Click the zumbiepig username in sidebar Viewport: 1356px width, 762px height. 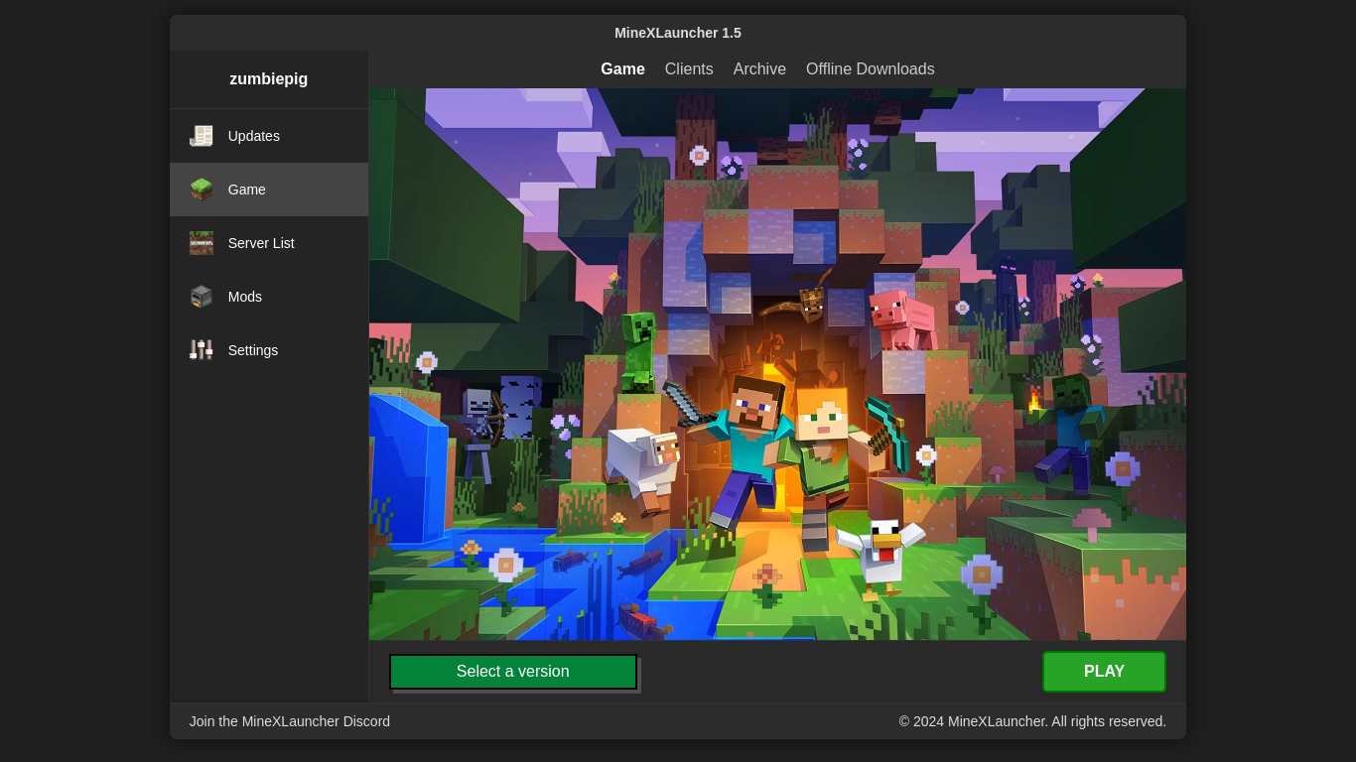[269, 79]
